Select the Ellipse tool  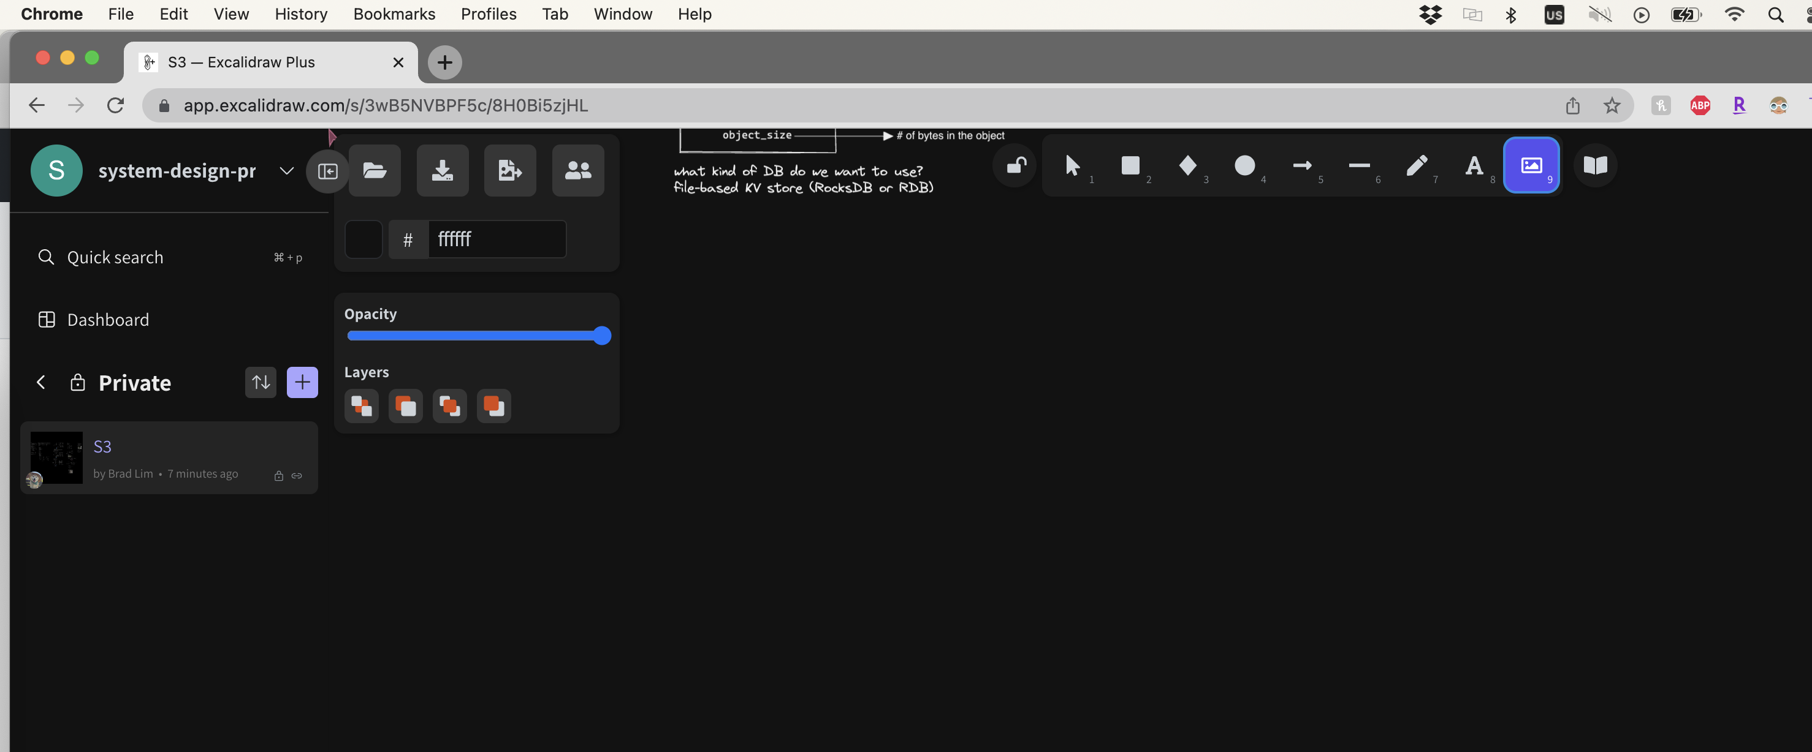(x=1246, y=167)
